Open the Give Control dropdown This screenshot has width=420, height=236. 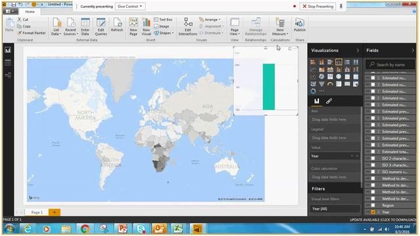130,6
